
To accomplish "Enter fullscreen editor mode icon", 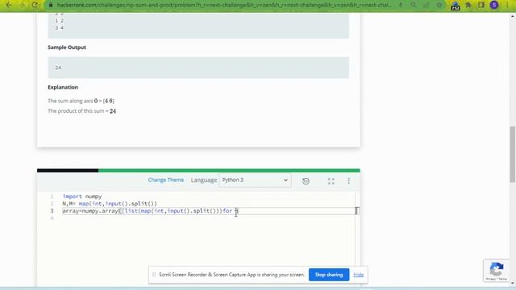I will [331, 180].
